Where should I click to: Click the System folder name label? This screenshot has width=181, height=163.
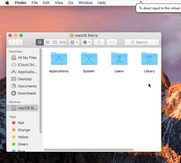[89, 71]
